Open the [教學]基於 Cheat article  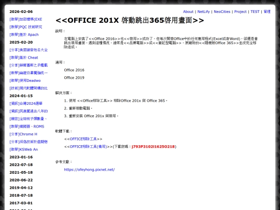click(24, 58)
